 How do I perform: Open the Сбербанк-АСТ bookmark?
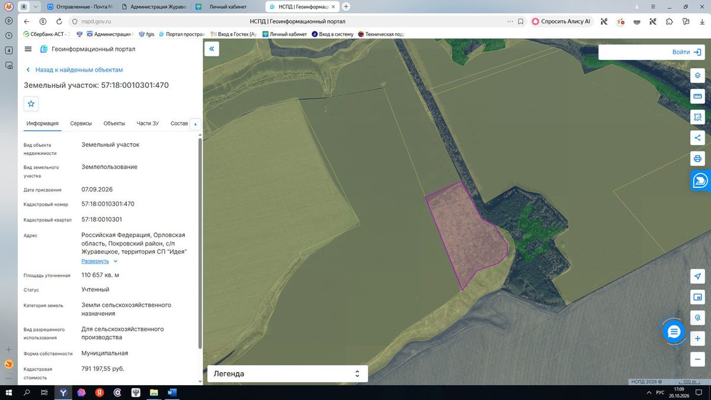[x=46, y=34]
